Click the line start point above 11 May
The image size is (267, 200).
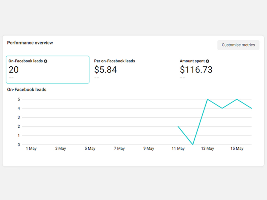point(178,126)
